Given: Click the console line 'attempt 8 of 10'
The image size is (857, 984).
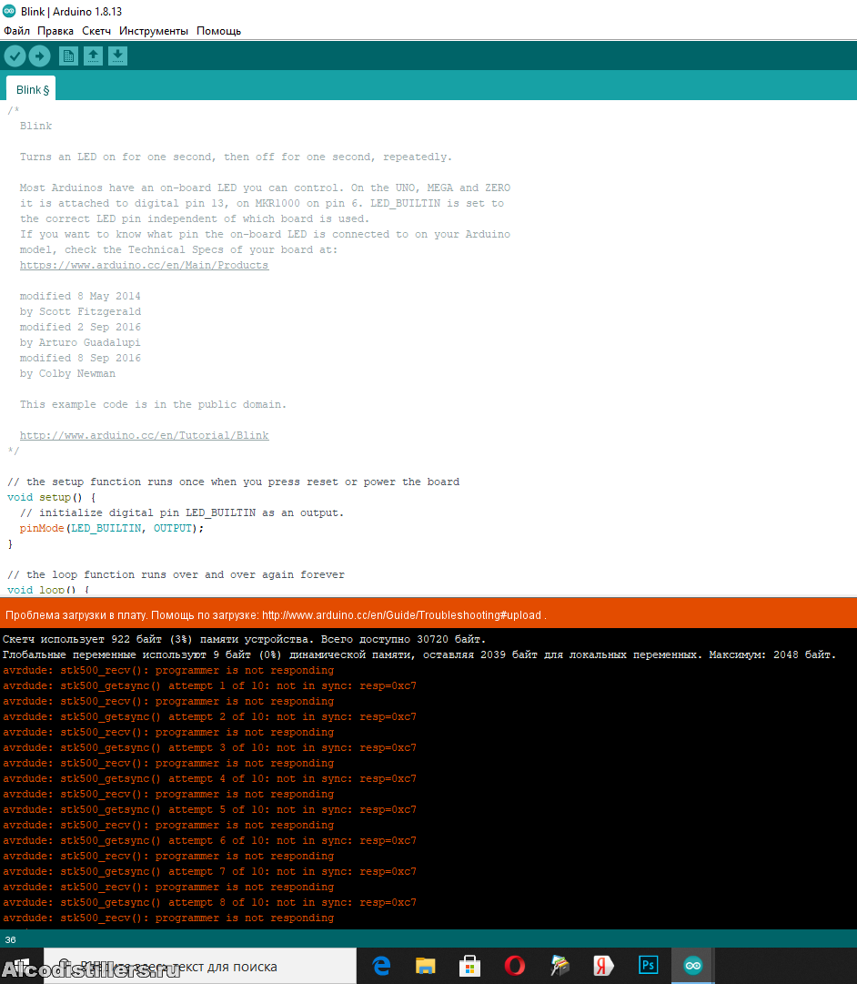Looking at the screenshot, I should click(x=209, y=902).
